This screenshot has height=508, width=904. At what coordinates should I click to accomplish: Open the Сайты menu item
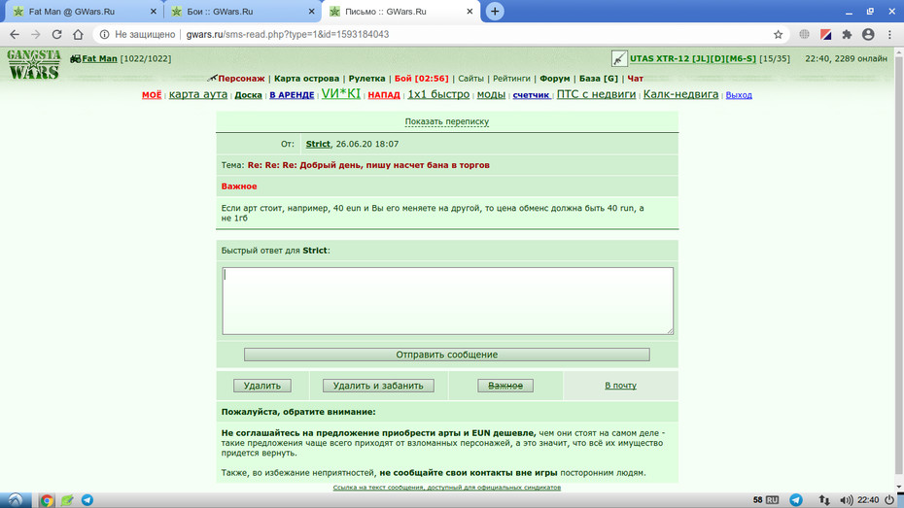[x=470, y=79]
